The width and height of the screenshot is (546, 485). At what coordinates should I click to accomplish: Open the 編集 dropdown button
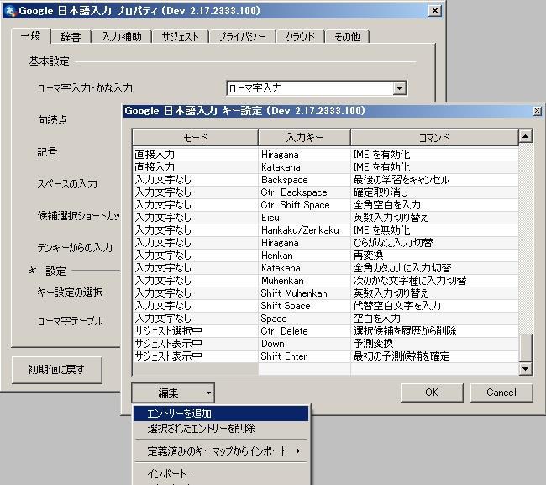pos(173,393)
